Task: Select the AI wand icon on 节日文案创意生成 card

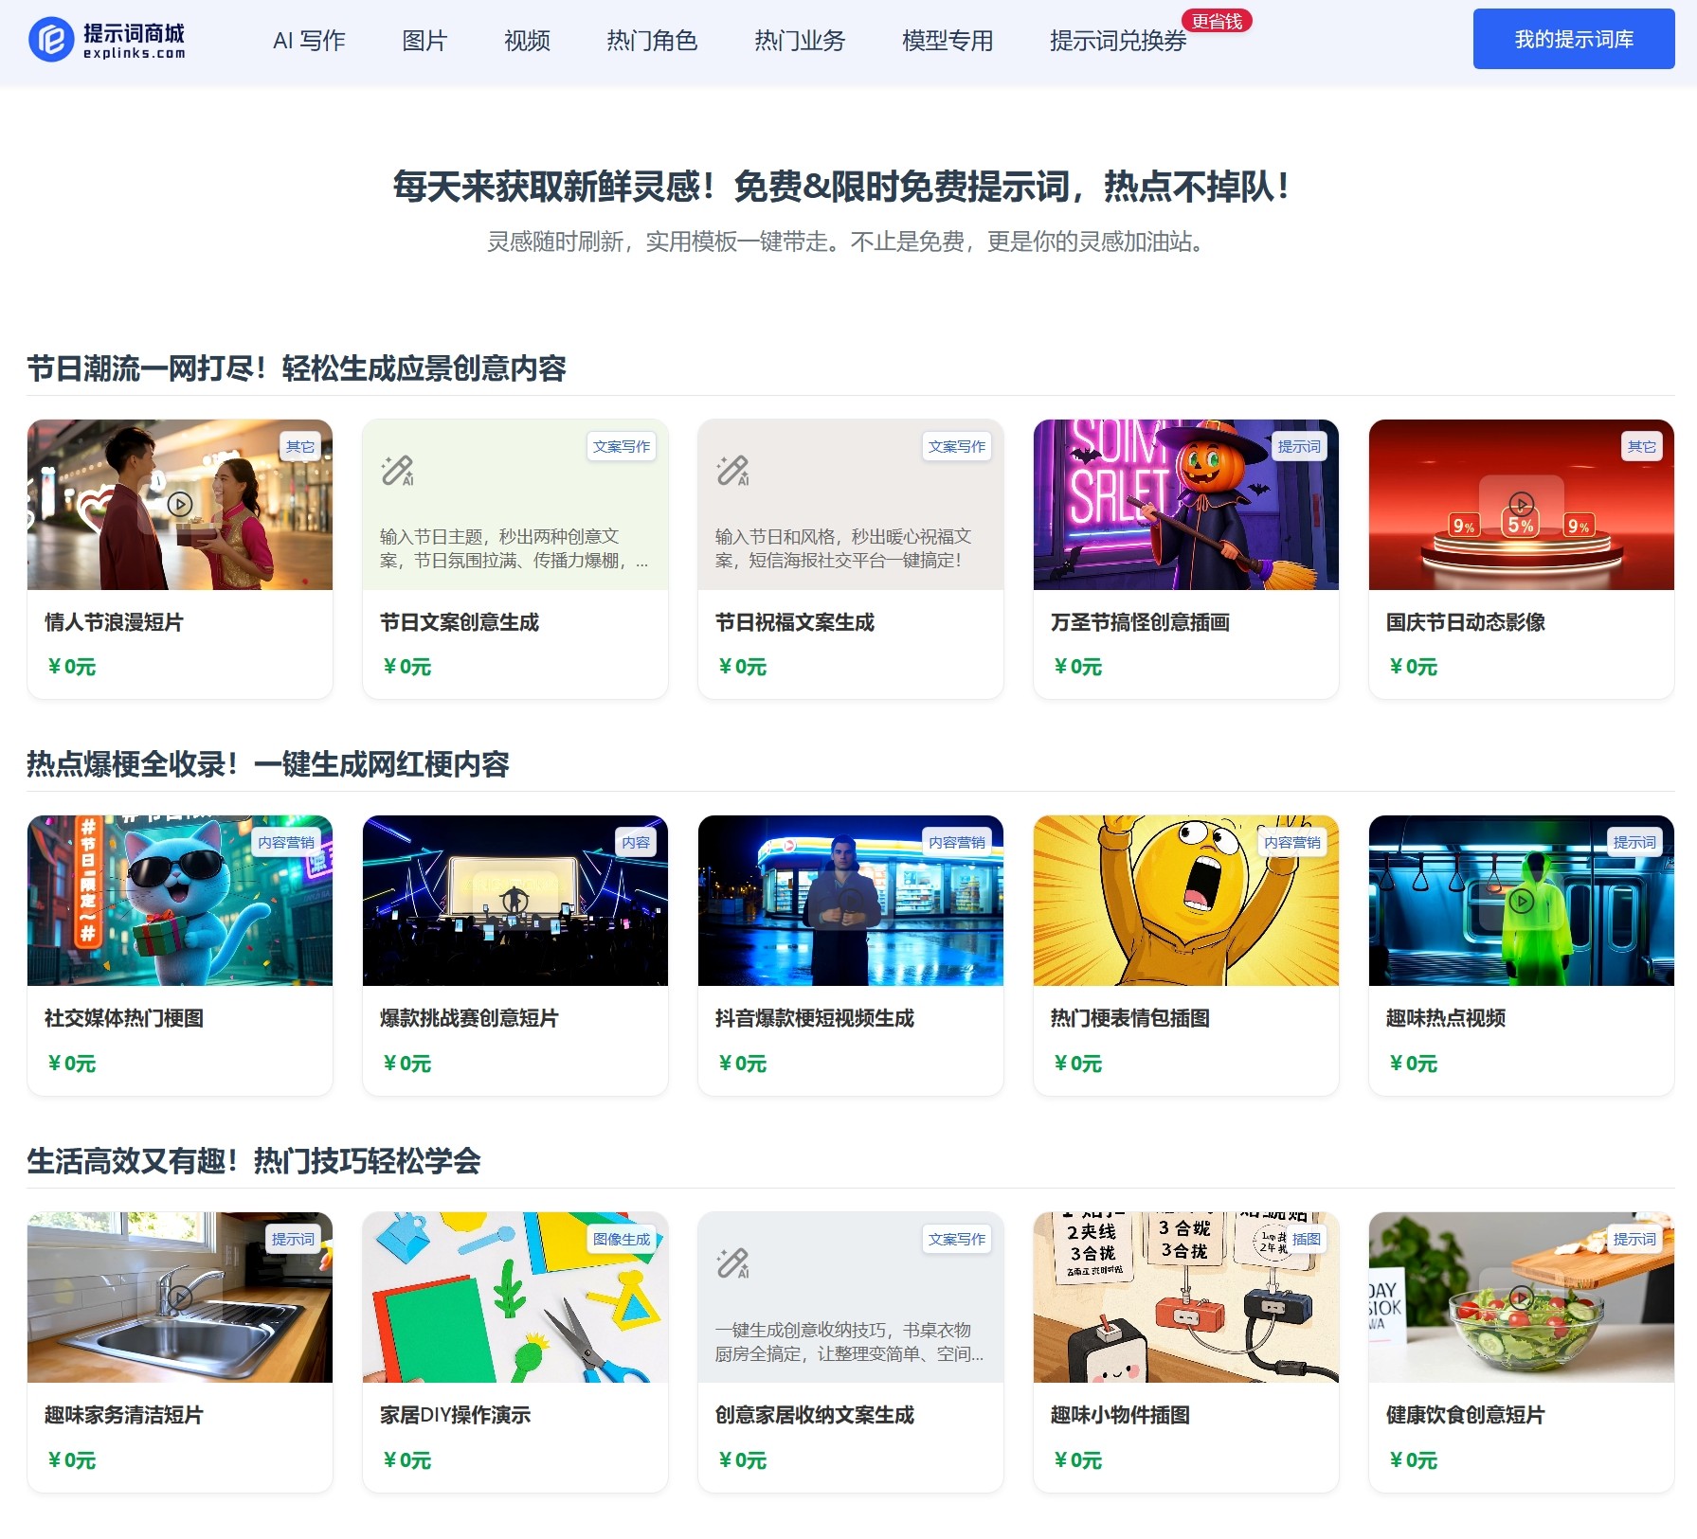Action: point(397,470)
